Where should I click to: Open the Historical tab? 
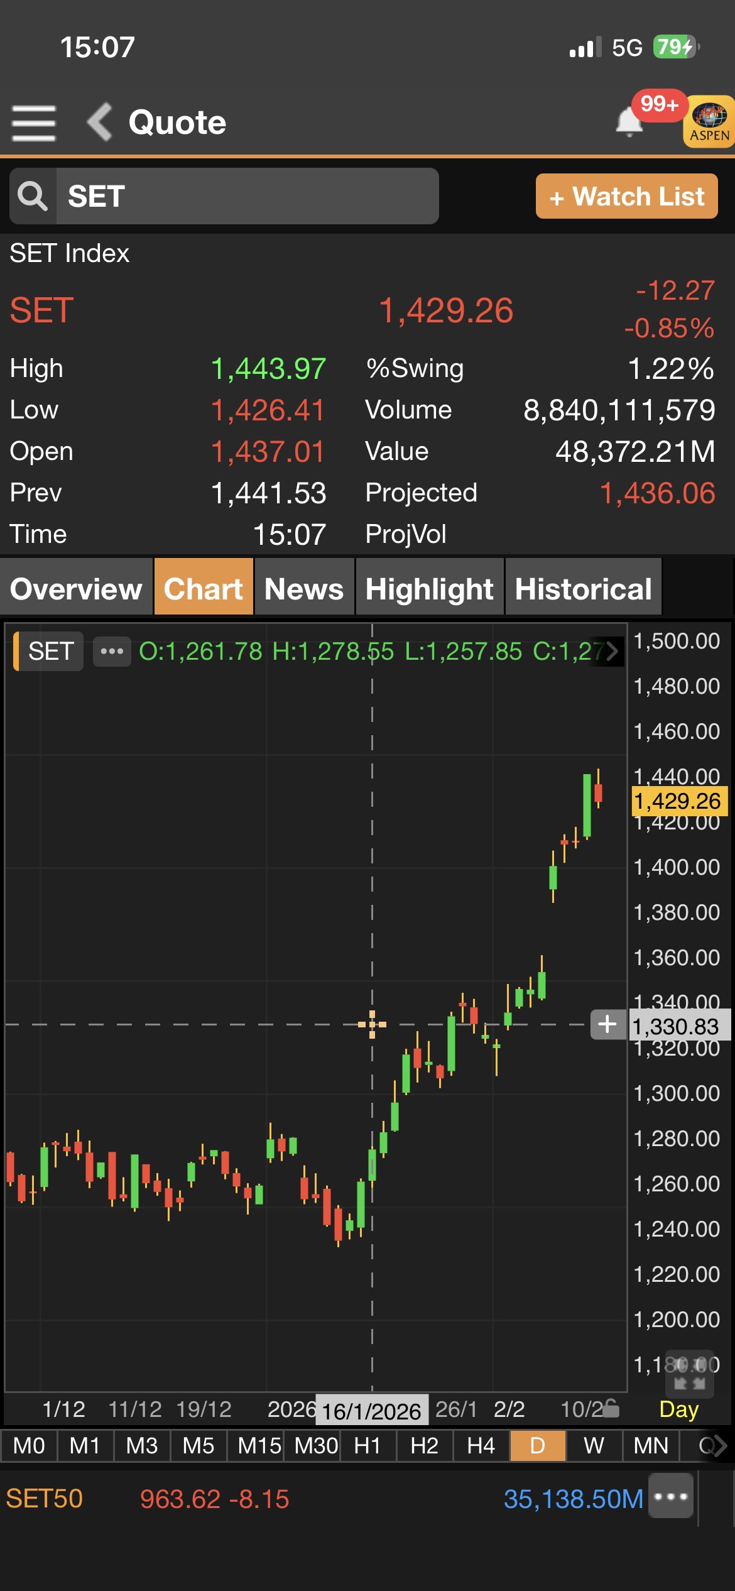[583, 589]
